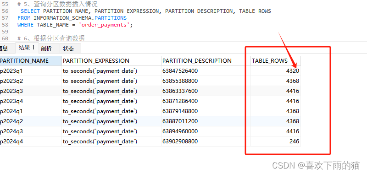367x174 pixels.
Task: Click to_seconds expression in p2023q1 row
Action: pyautogui.click(x=100, y=71)
